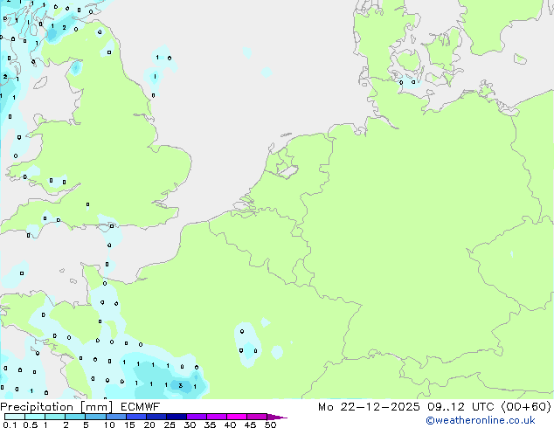The height and width of the screenshot is (428, 554).
Task: Click the "35" legend scale label
Action: coord(210,425)
